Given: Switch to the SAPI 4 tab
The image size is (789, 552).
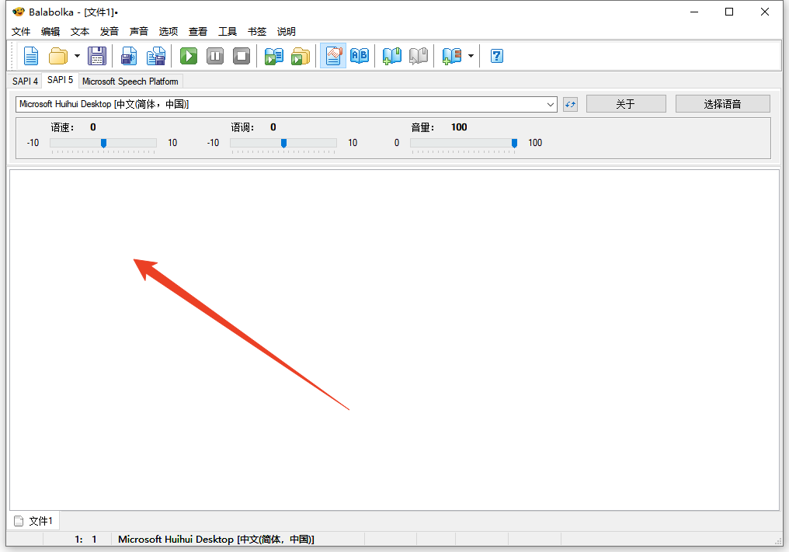Looking at the screenshot, I should pos(25,81).
